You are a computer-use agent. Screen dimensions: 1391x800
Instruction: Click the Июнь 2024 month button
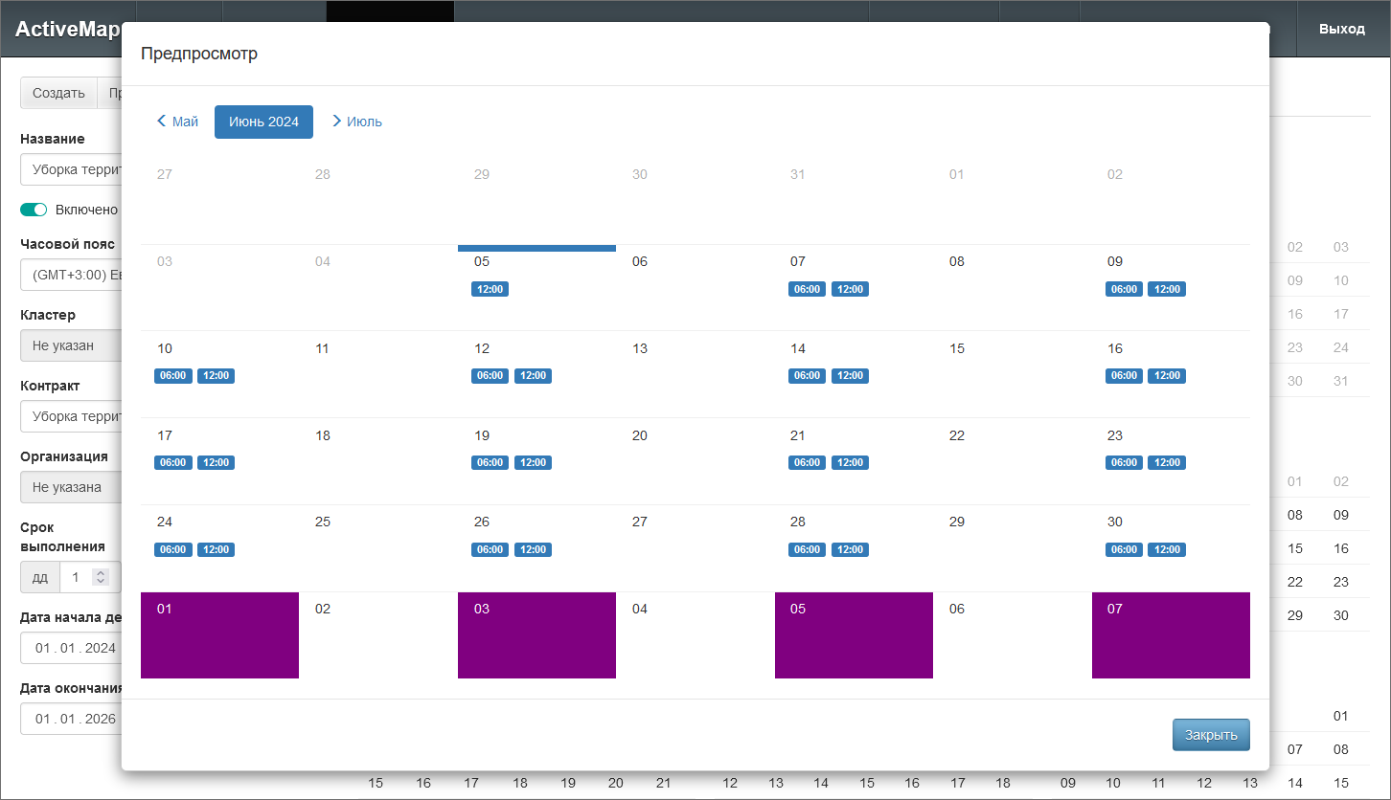click(263, 122)
